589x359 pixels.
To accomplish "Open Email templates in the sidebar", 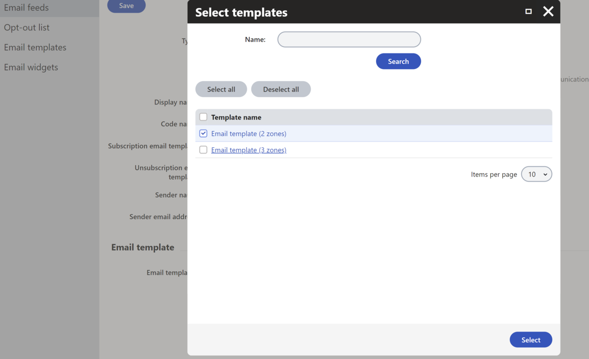I will point(35,48).
